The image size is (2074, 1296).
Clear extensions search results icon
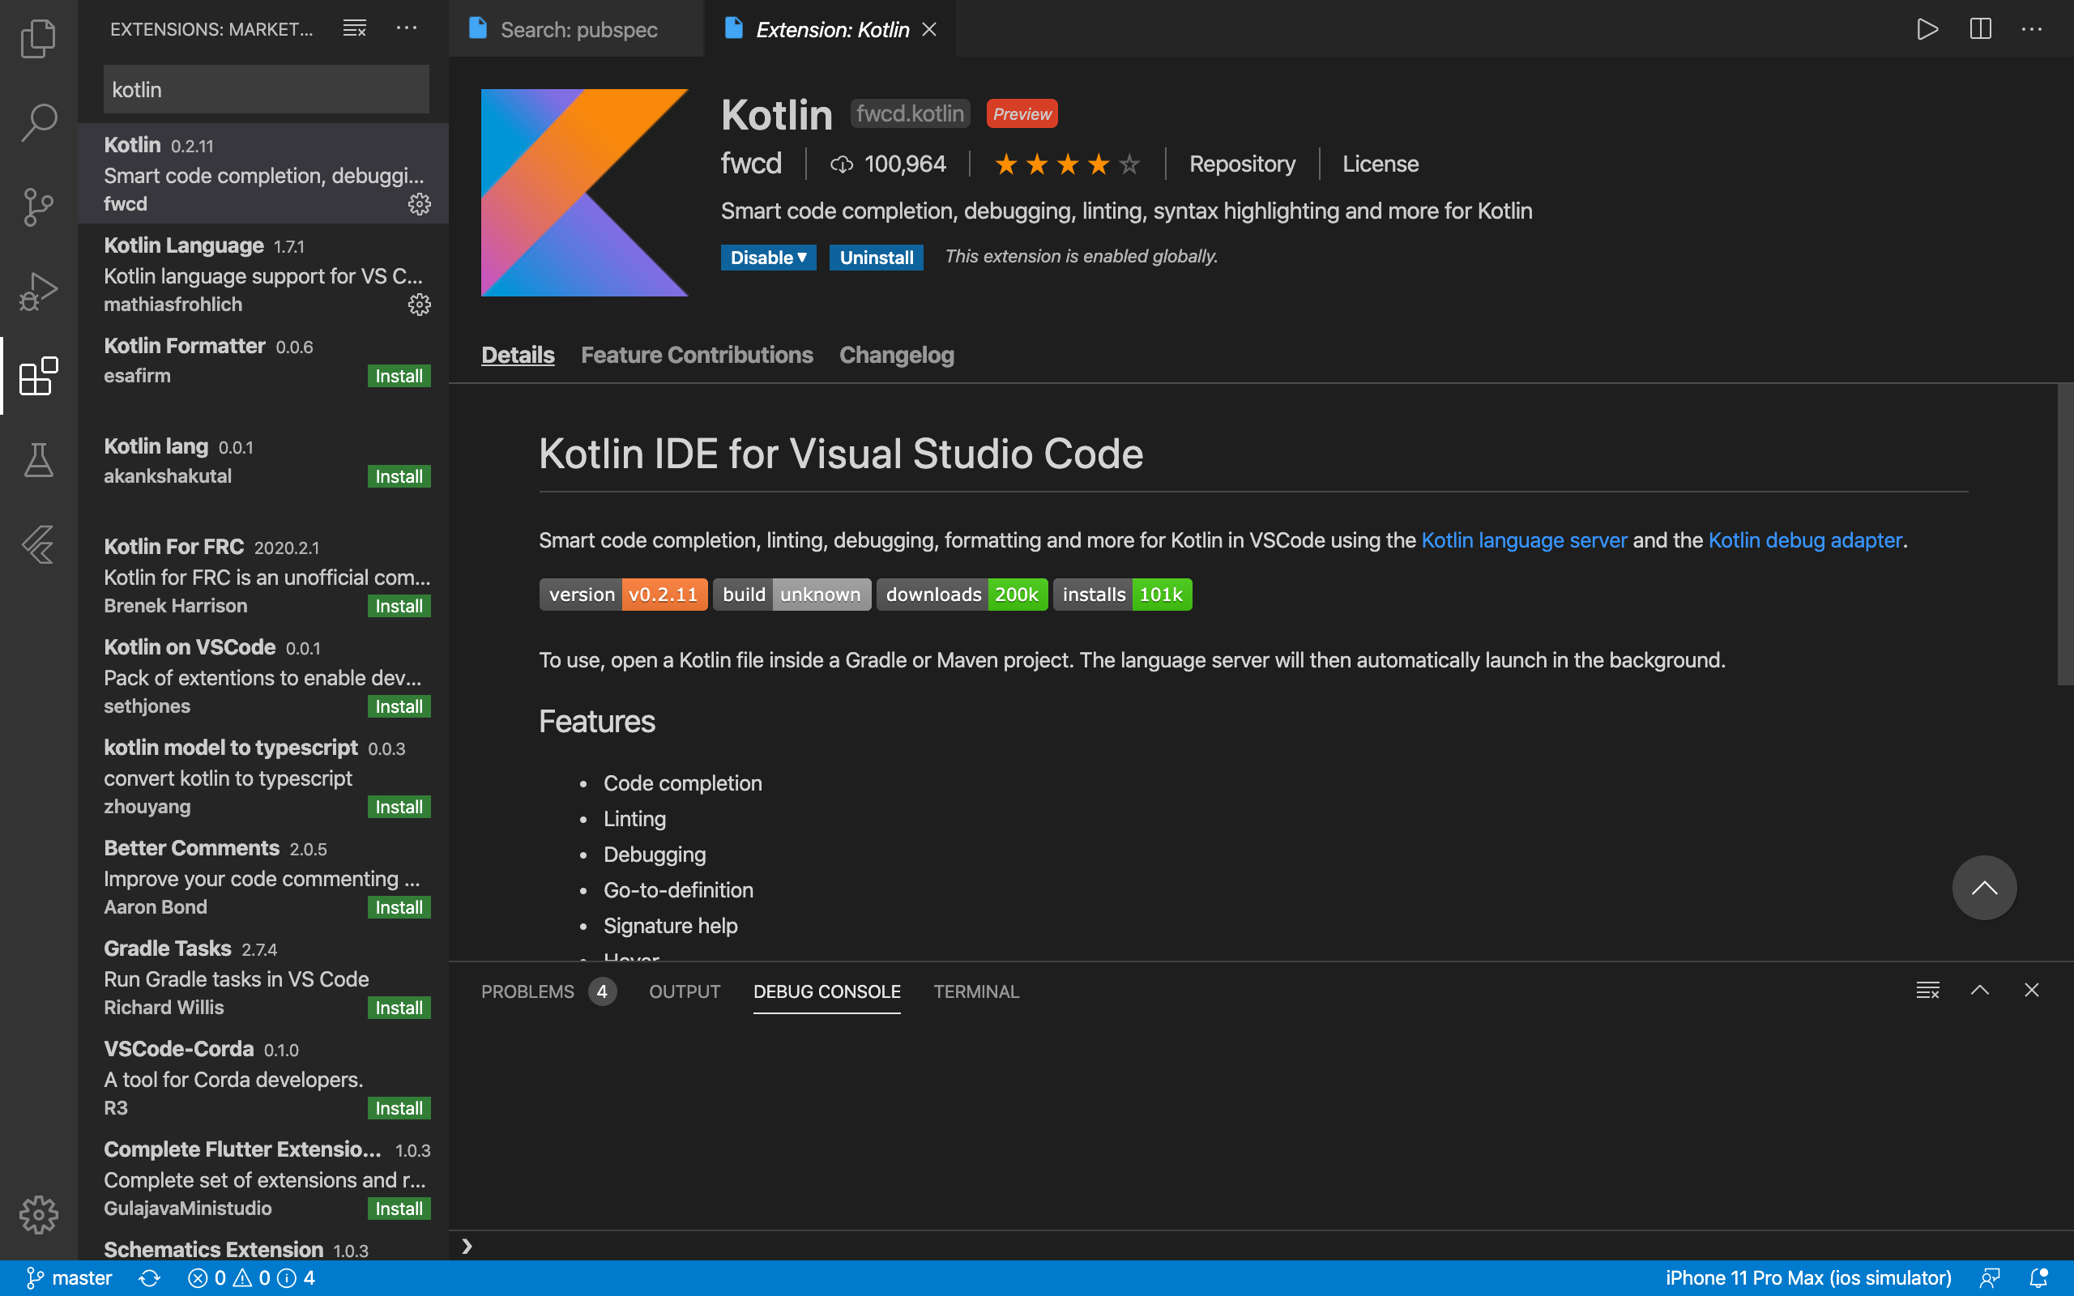(x=354, y=29)
